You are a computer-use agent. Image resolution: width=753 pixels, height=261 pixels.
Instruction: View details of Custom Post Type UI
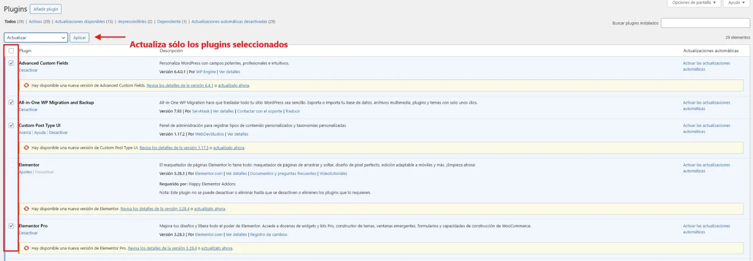(x=238, y=134)
